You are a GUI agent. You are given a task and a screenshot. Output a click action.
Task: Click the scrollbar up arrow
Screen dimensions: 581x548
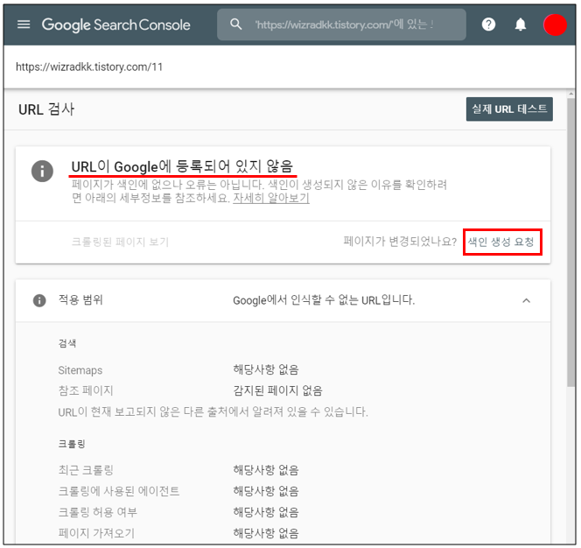(571, 95)
